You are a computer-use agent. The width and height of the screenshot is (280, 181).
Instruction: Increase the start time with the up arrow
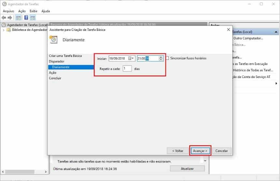[x=161, y=57]
